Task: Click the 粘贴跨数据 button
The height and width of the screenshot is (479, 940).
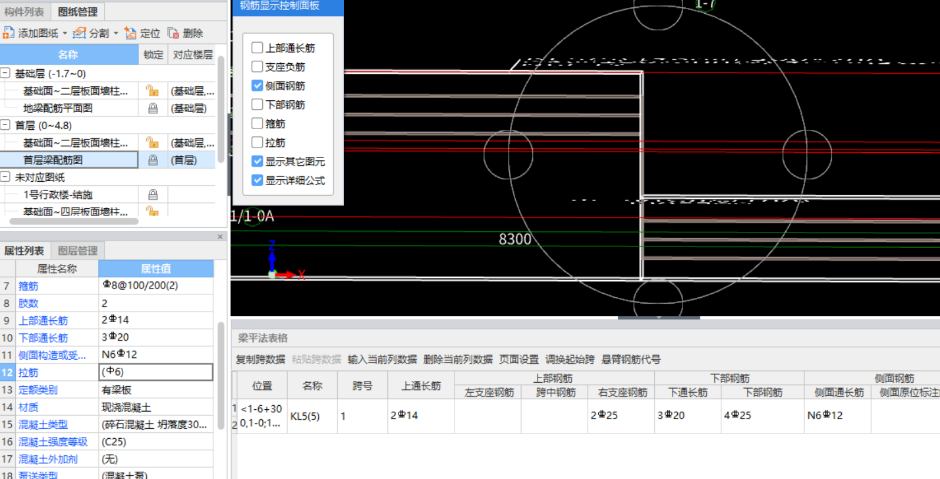Action: coord(317,359)
